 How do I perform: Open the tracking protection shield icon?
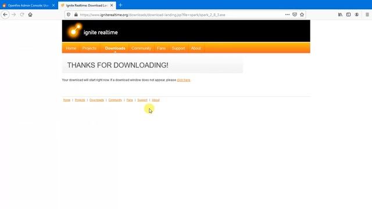(x=69, y=15)
